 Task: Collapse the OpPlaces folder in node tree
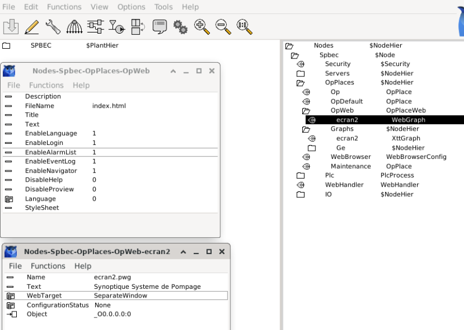[x=300, y=83]
